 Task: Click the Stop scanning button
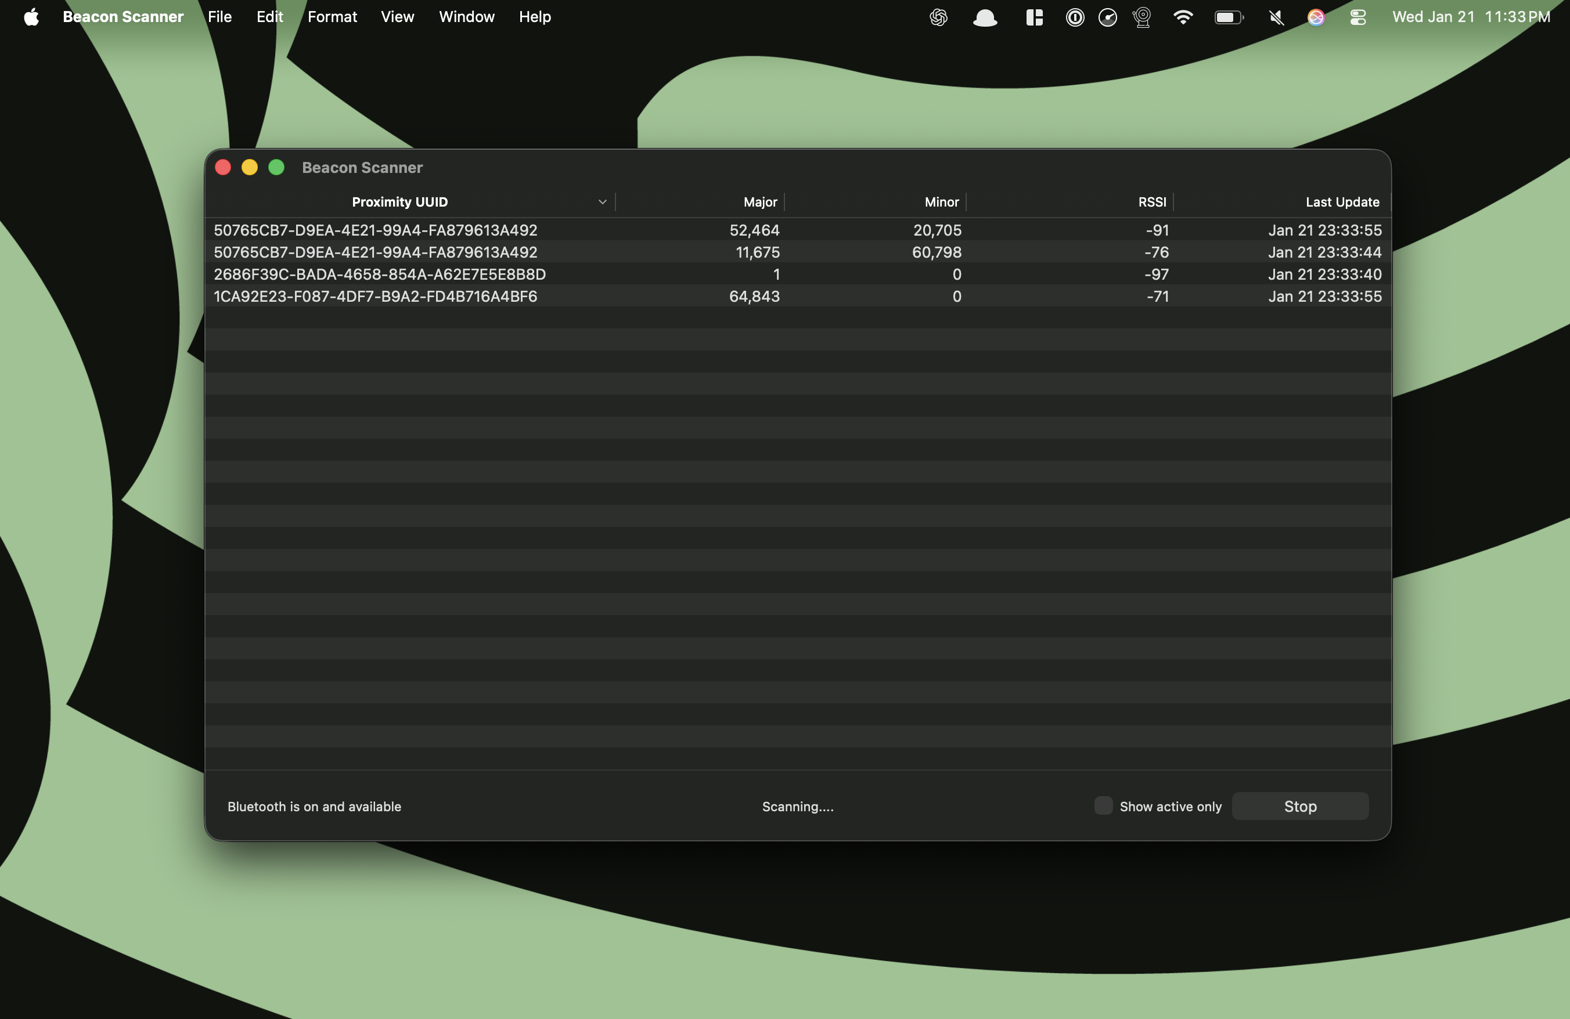pyautogui.click(x=1299, y=806)
